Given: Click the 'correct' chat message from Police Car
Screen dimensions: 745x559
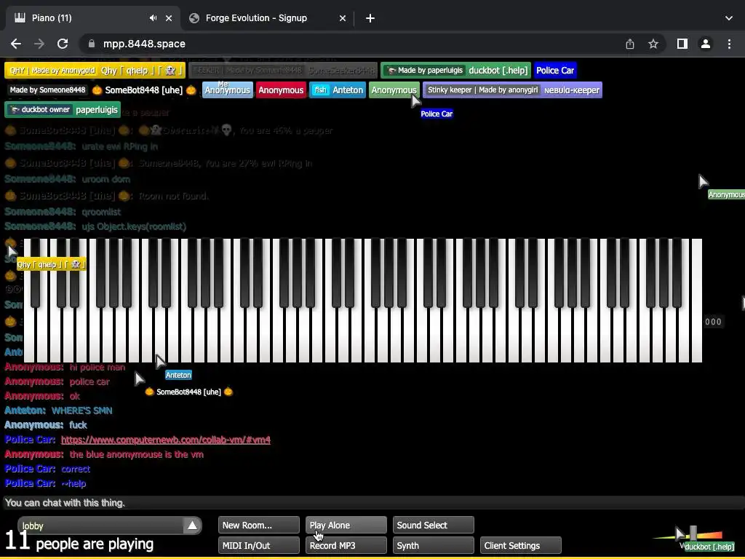Looking at the screenshot, I should (76, 469).
